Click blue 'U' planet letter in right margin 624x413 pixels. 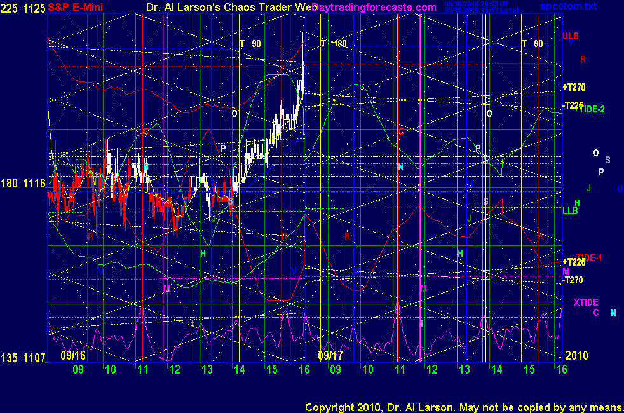(x=620, y=188)
